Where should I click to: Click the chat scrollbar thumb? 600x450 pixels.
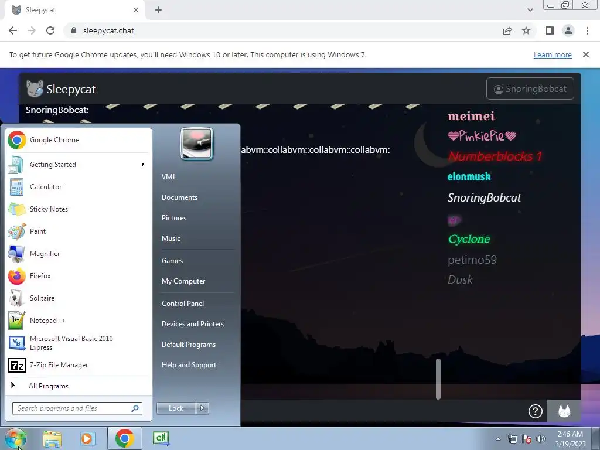tap(438, 379)
